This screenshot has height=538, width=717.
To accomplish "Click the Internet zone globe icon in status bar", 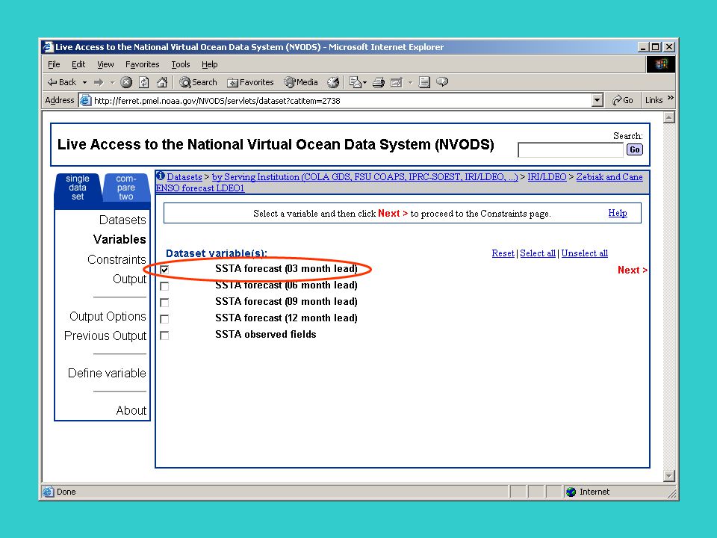I will tap(571, 492).
